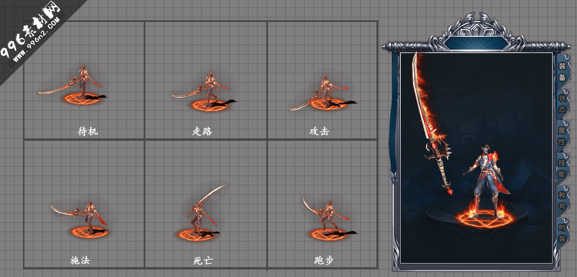This screenshot has height=277, width=577.
Task: Select the 待机 idle animation sprite
Action: 73,85
